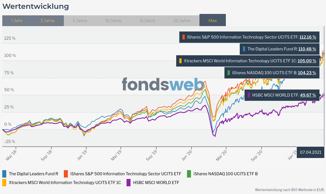
Task: Choose the 5 Jahre range tab
Action: [x=80, y=21]
